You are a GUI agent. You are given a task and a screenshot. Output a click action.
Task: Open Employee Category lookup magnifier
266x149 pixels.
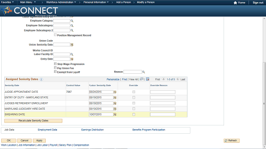(x=72, y=21)
